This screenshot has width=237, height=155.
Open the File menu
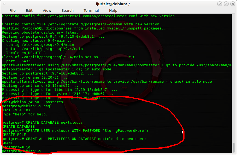coord(12,10)
